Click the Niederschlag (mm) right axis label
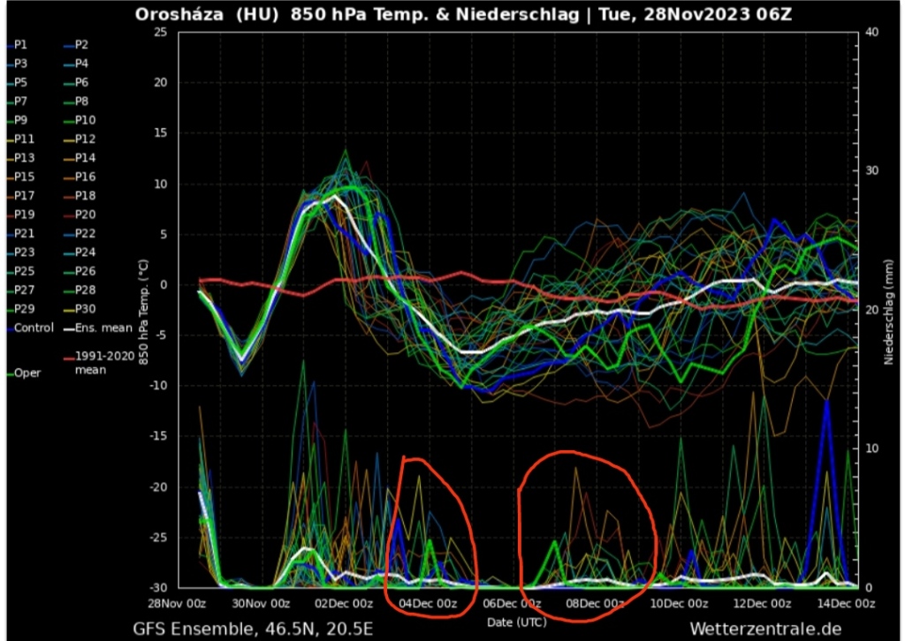 tap(888, 309)
